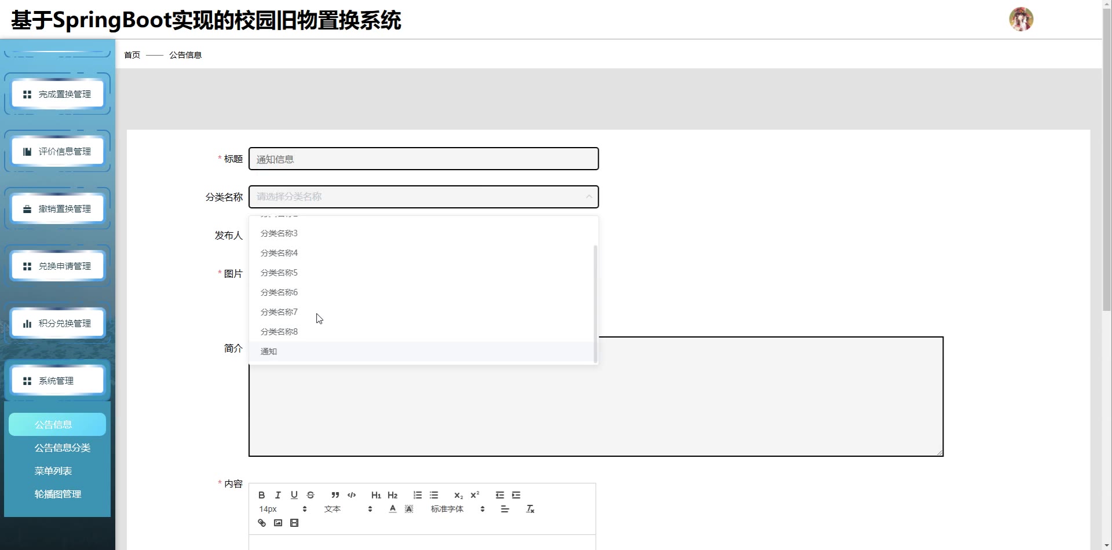Choose 分类名称8 from the dropdown list
The width and height of the screenshot is (1112, 550).
422,332
